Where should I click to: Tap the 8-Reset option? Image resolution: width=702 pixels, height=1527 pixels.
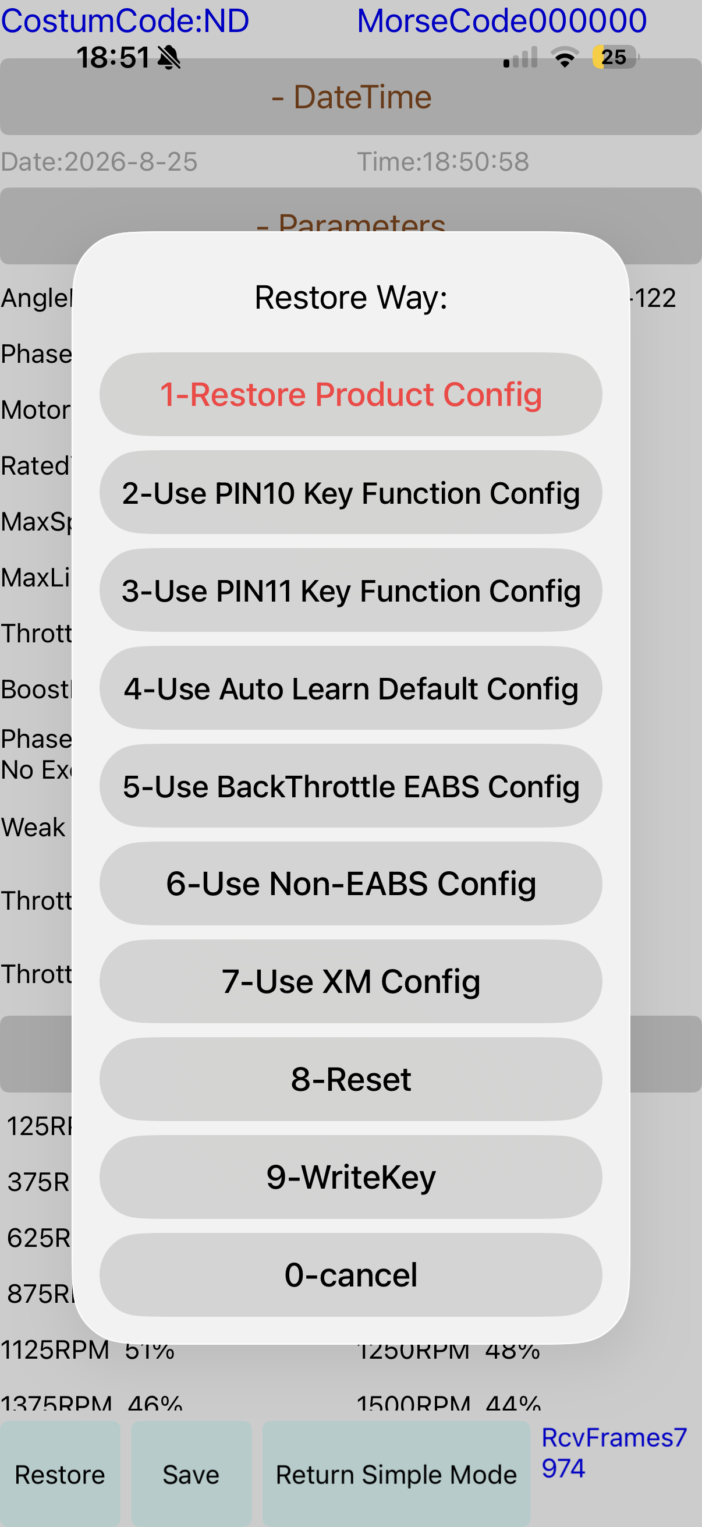click(x=350, y=1079)
